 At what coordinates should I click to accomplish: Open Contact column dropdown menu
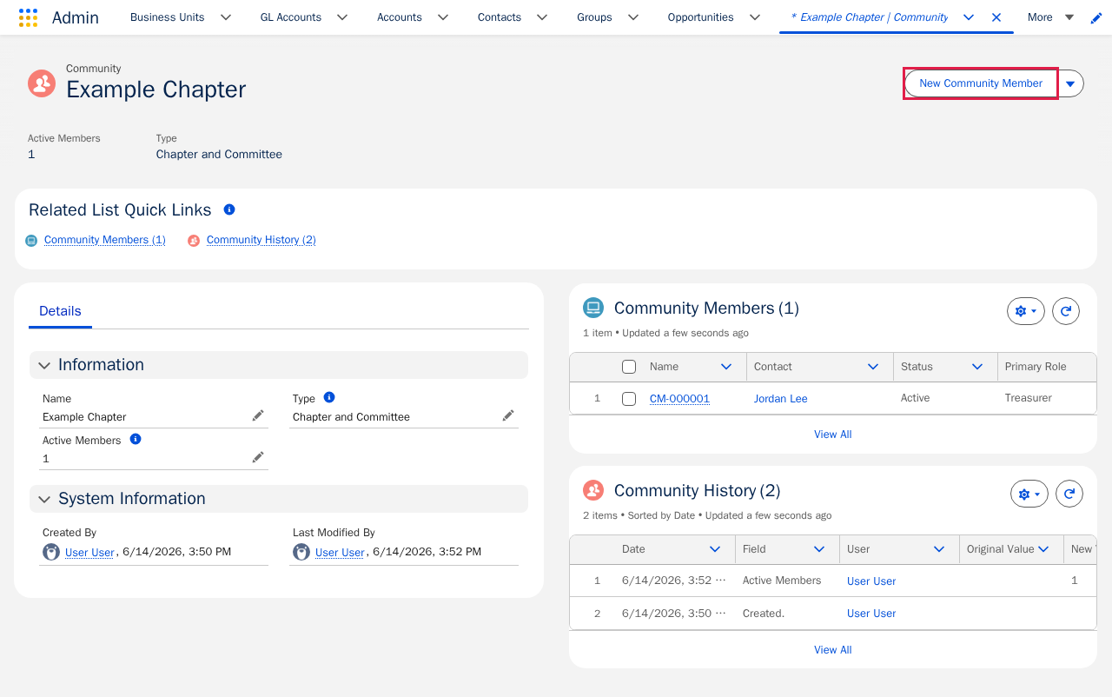[873, 367]
